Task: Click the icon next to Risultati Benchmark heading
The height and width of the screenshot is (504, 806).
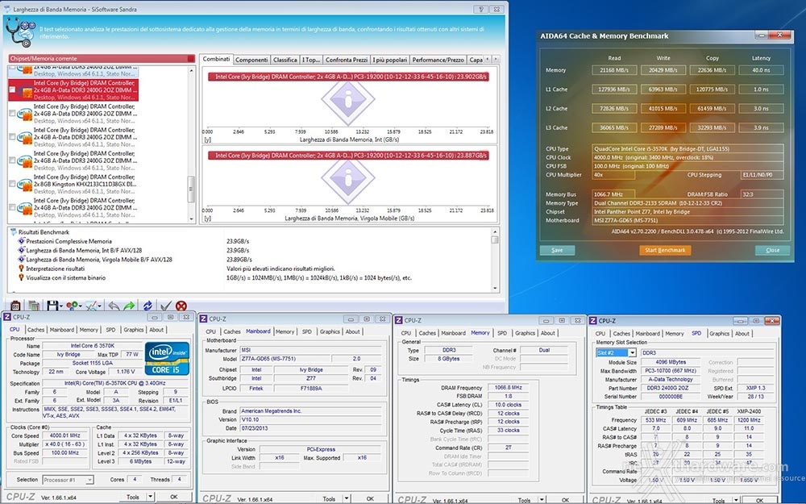Action: [x=14, y=232]
